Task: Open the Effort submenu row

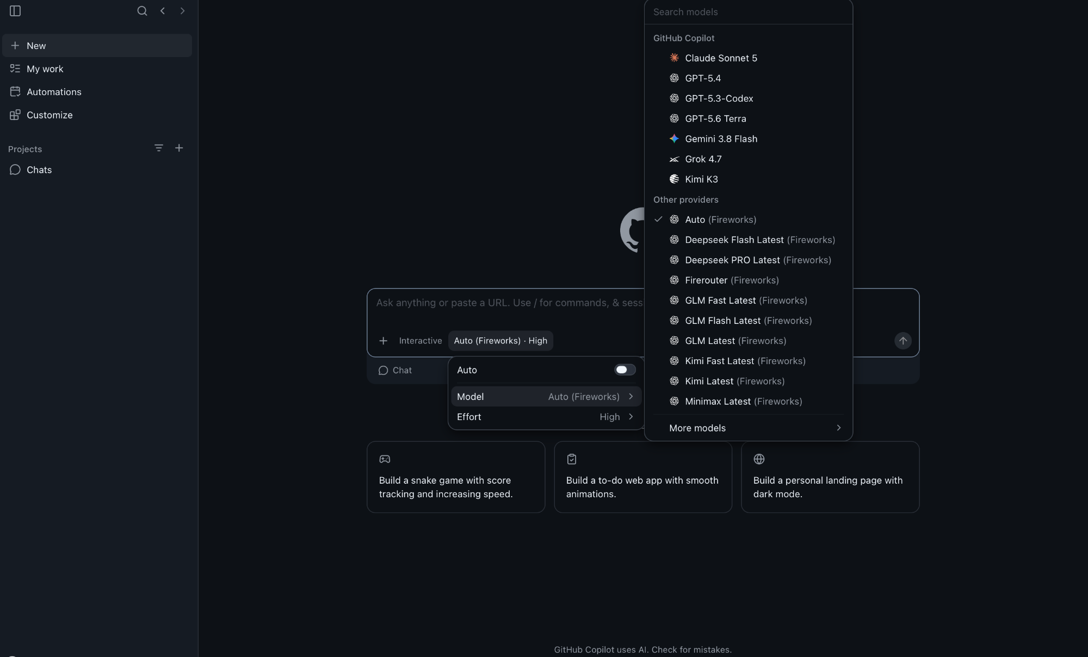Action: [x=546, y=417]
